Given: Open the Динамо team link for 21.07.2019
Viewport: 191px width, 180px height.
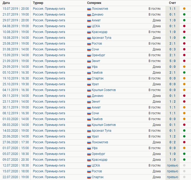Looking at the screenshot, I should click(x=97, y=15).
